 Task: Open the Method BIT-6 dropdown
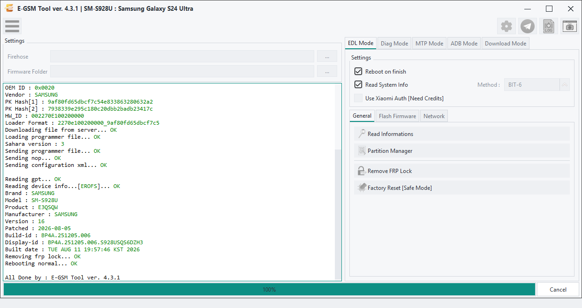pyautogui.click(x=537, y=85)
